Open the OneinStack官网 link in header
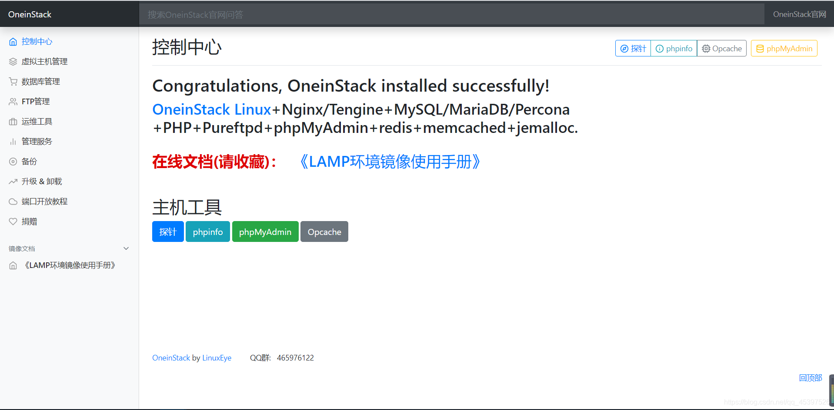Viewport: 834px width, 410px height. pyautogui.click(x=799, y=14)
